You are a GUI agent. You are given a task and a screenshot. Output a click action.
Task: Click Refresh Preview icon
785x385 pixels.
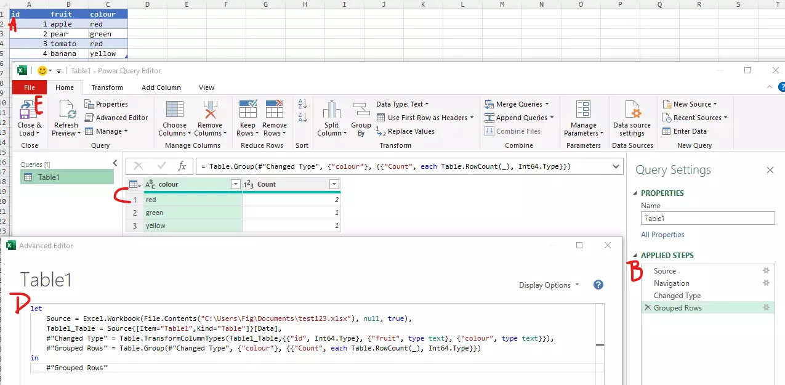(66, 110)
